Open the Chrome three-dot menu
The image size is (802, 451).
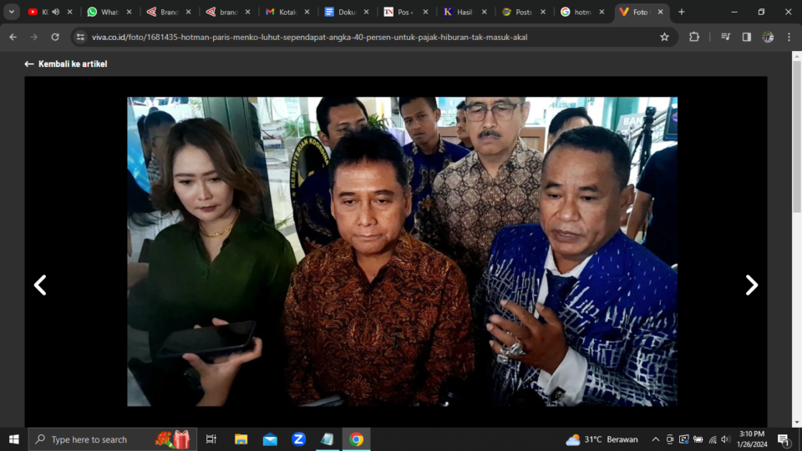(789, 37)
